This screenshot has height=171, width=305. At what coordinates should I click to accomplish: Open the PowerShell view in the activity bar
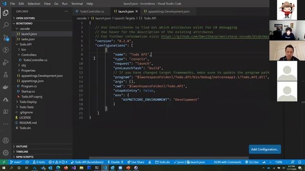click(x=6, y=112)
